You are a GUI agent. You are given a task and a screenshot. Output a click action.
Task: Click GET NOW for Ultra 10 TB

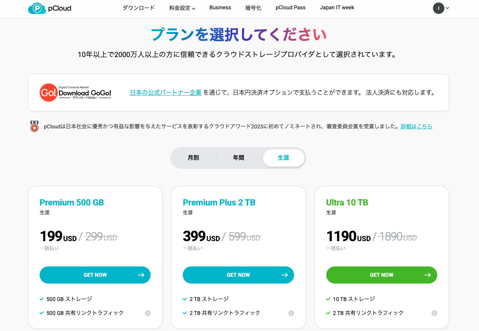pyautogui.click(x=382, y=275)
